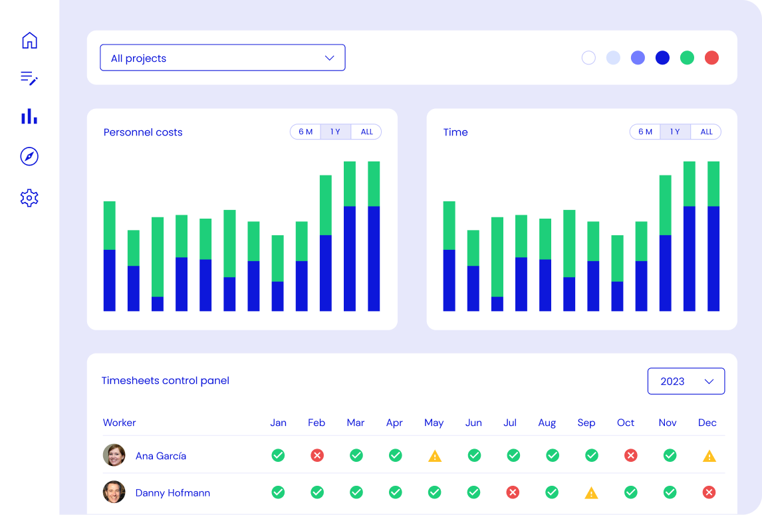Open the edit list icon in sidebar

point(29,78)
